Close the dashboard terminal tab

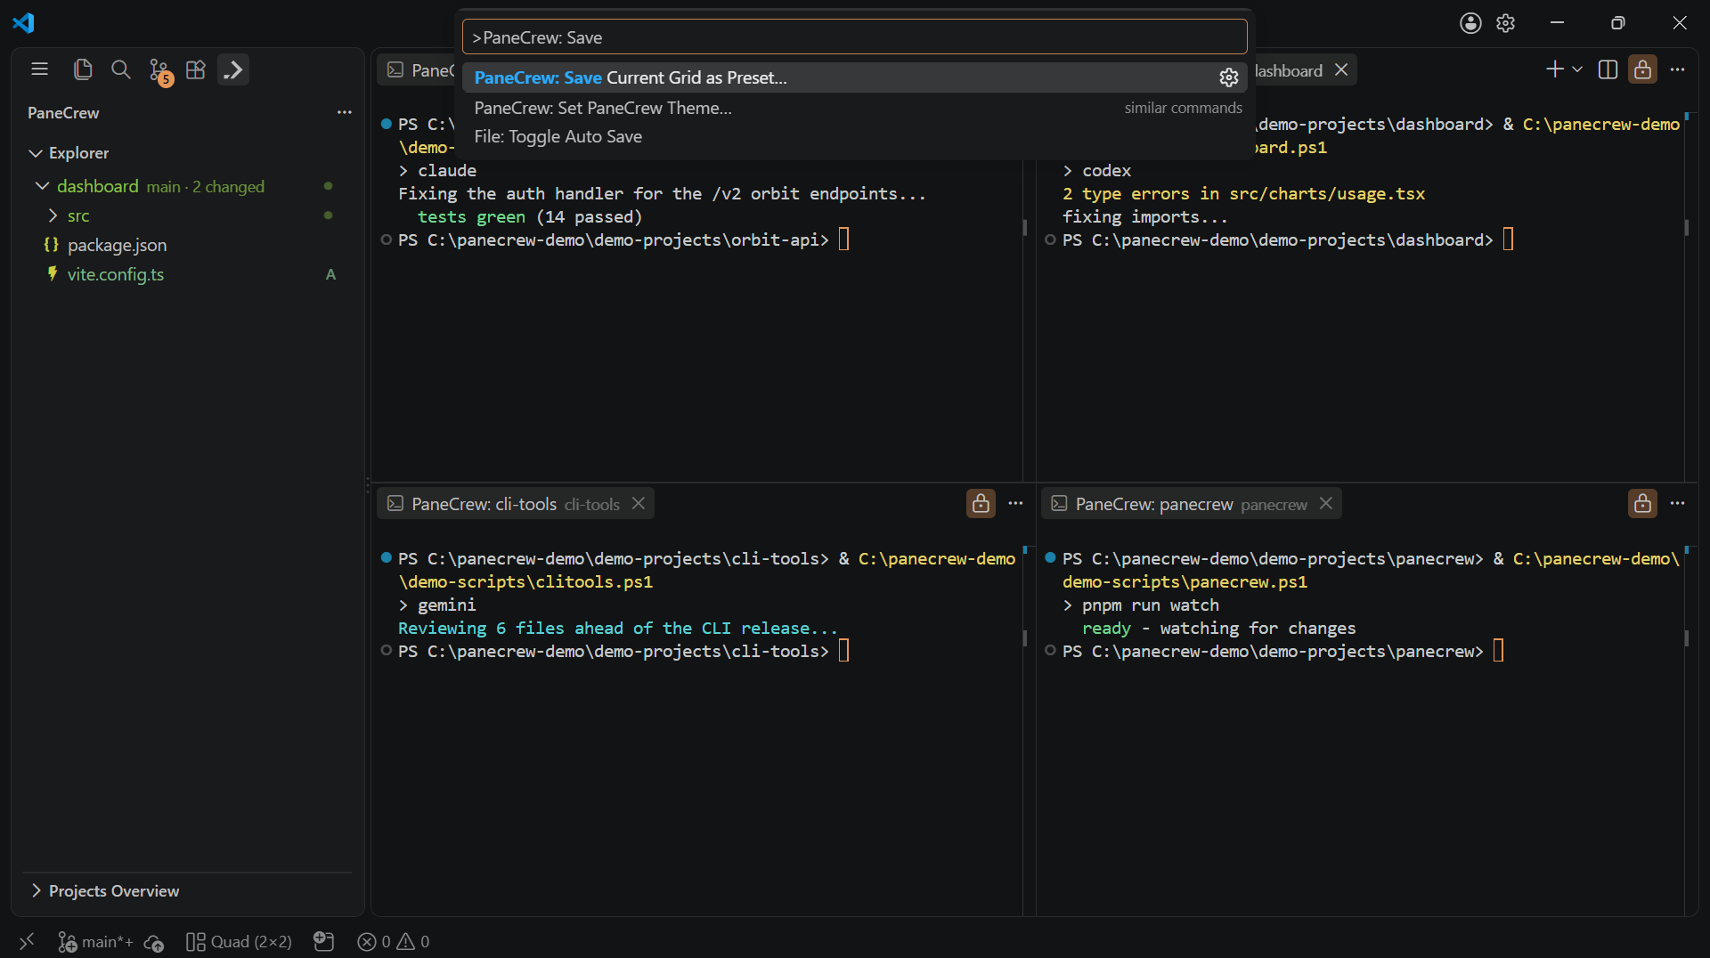point(1341,70)
